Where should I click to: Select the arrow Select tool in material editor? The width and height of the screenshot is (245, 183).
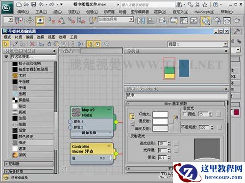(x=6, y=44)
